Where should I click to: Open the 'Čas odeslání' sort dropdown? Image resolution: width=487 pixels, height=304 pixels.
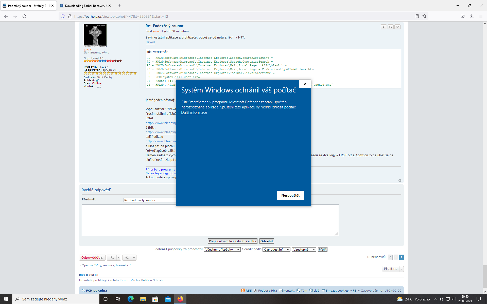tap(276, 250)
